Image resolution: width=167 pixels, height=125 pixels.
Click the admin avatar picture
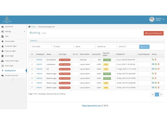coord(152,19)
